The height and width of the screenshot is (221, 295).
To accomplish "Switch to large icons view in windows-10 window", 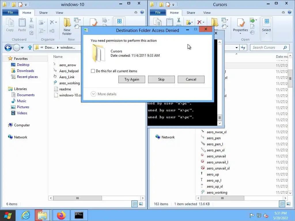I will [141, 204].
